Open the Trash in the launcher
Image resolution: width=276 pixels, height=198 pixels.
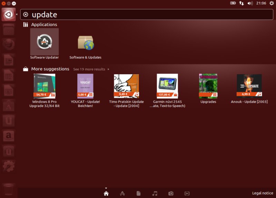pyautogui.click(x=8, y=189)
